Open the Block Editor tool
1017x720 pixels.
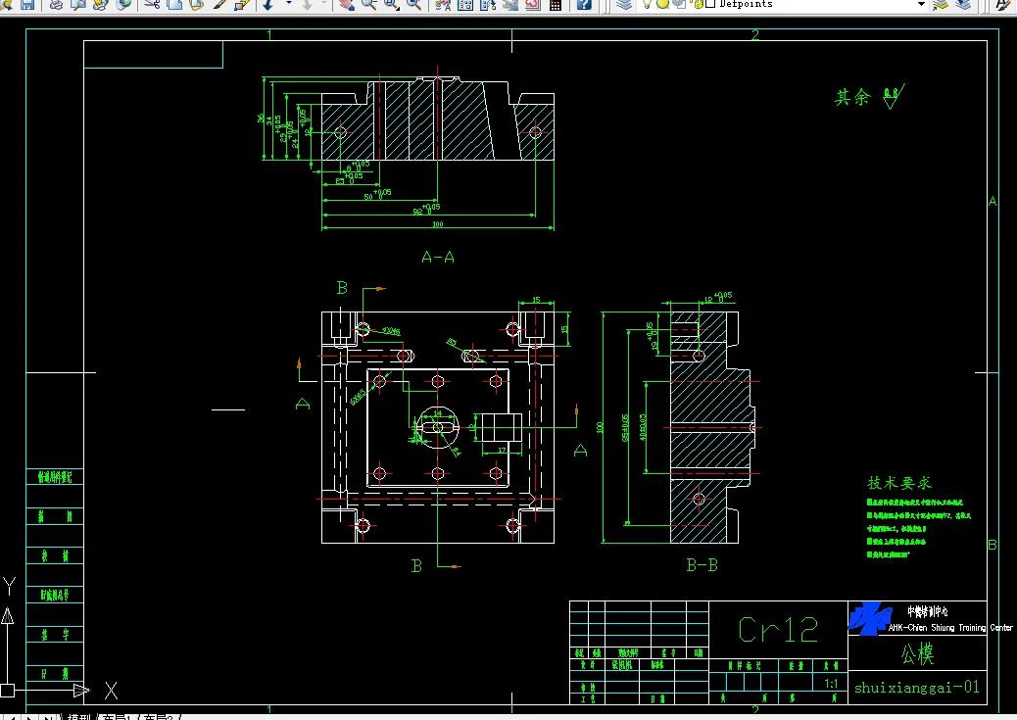point(242,5)
